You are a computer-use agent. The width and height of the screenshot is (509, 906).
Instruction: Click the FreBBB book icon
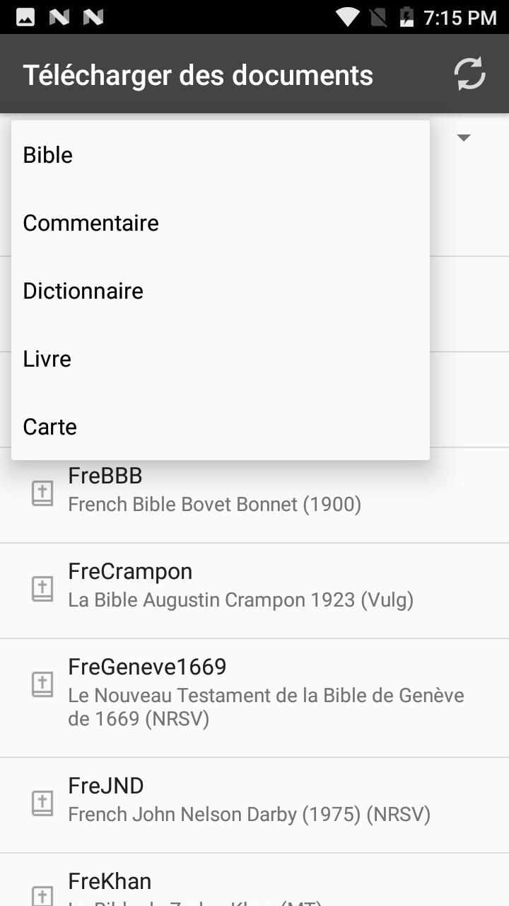click(x=42, y=493)
